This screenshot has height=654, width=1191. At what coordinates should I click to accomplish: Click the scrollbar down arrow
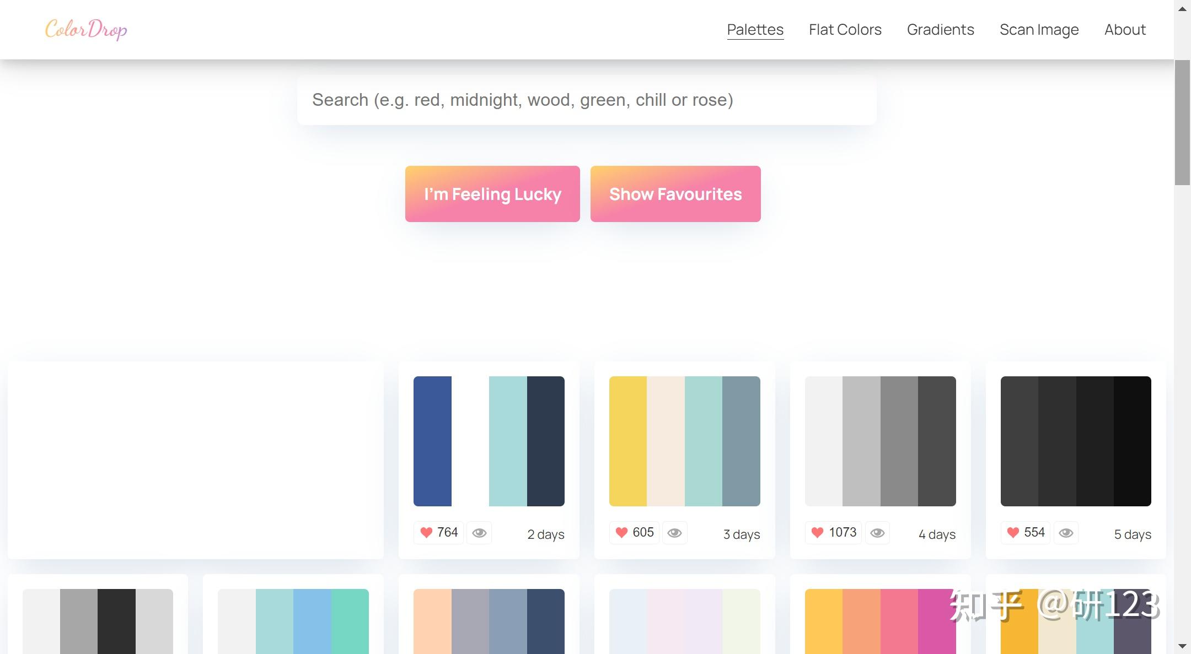[1182, 646]
